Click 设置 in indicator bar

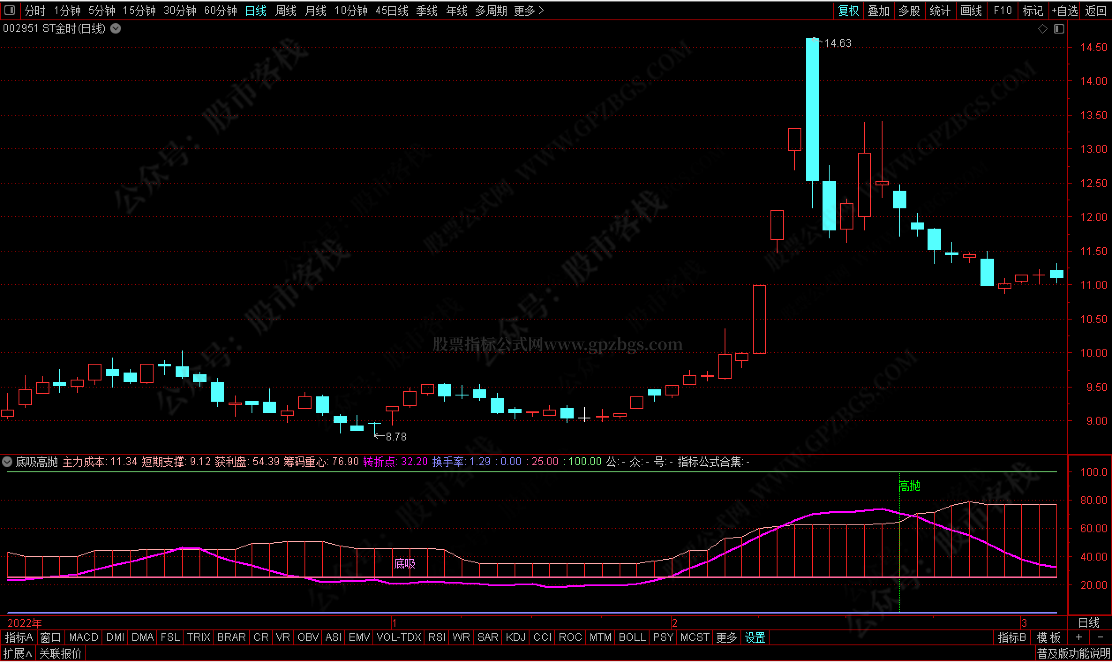[755, 637]
